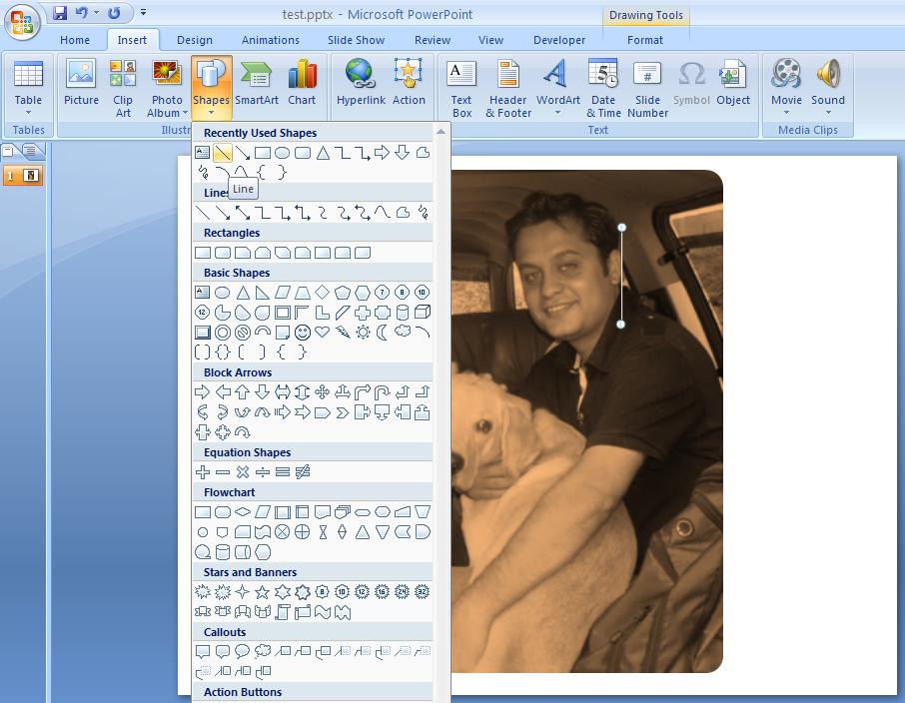Select the Flowchart Decision diamond
The width and height of the screenshot is (905, 703).
tap(243, 512)
